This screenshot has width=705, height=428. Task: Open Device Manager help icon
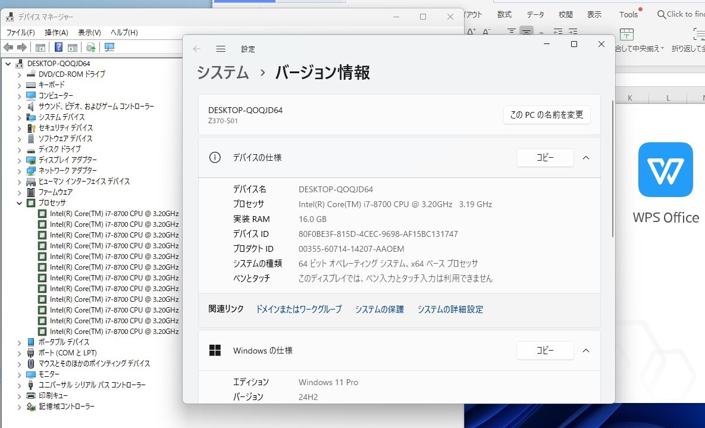(x=58, y=47)
